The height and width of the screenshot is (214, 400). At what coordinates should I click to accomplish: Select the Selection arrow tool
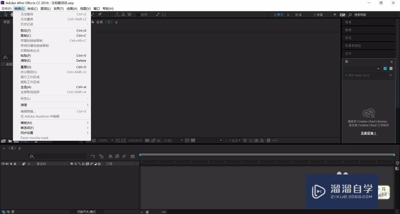tap(6, 14)
